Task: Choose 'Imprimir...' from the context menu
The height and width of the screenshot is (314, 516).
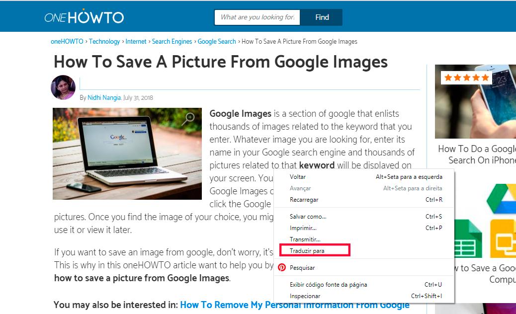Action: click(303, 228)
